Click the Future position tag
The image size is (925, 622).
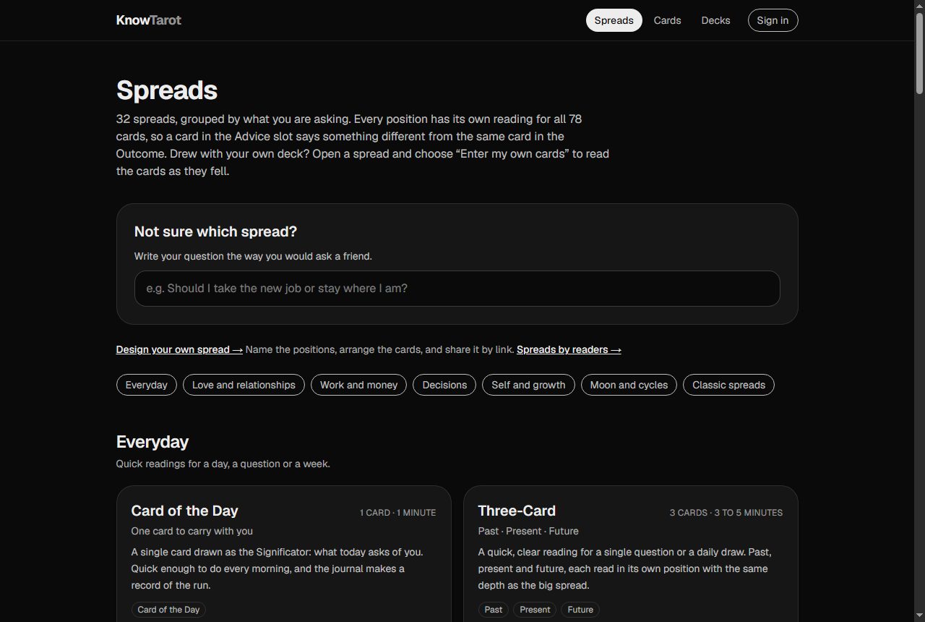click(580, 610)
